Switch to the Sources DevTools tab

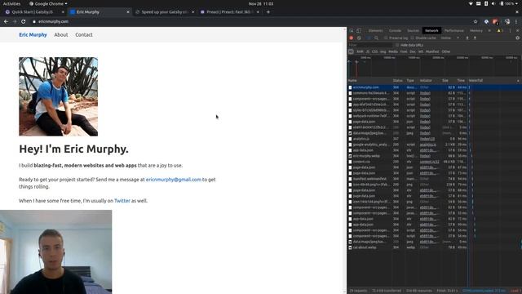pos(413,31)
